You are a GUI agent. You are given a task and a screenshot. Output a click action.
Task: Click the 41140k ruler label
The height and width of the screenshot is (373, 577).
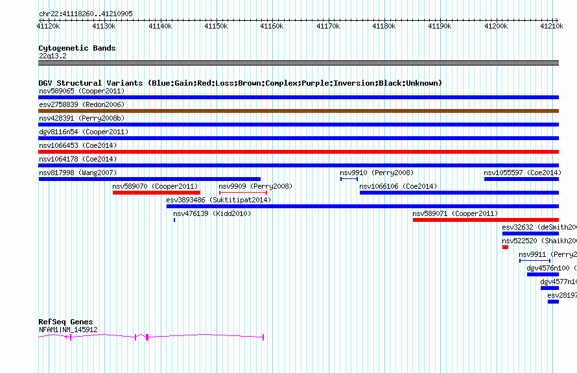[160, 26]
